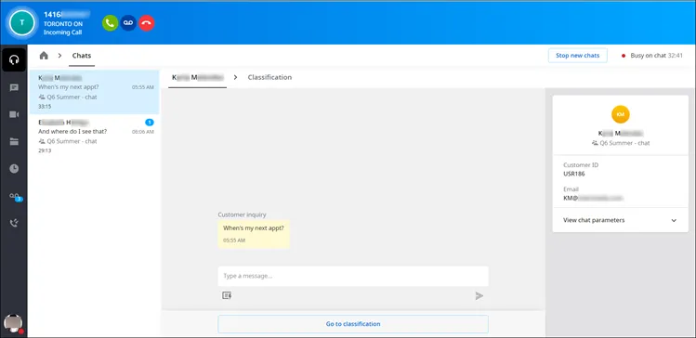Click the 33:15 timer on first chat
Image resolution: width=696 pixels, height=338 pixels.
pos(45,107)
